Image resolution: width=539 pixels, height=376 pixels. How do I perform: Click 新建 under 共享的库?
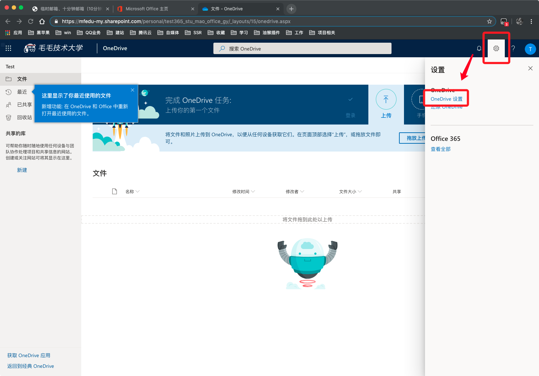pyautogui.click(x=22, y=170)
